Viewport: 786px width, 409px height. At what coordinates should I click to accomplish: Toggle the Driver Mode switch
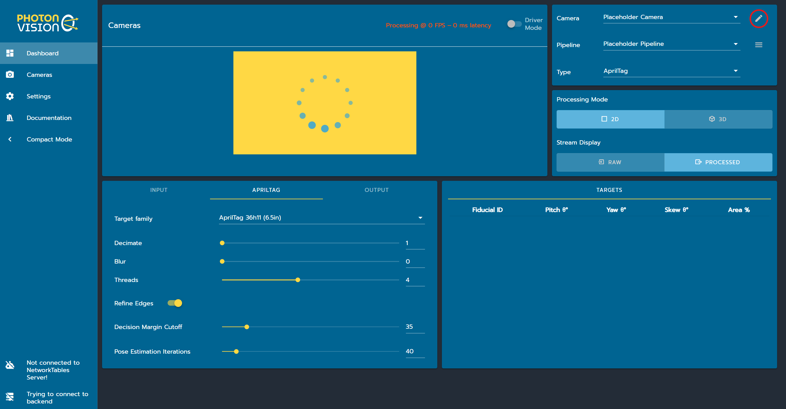(x=514, y=24)
